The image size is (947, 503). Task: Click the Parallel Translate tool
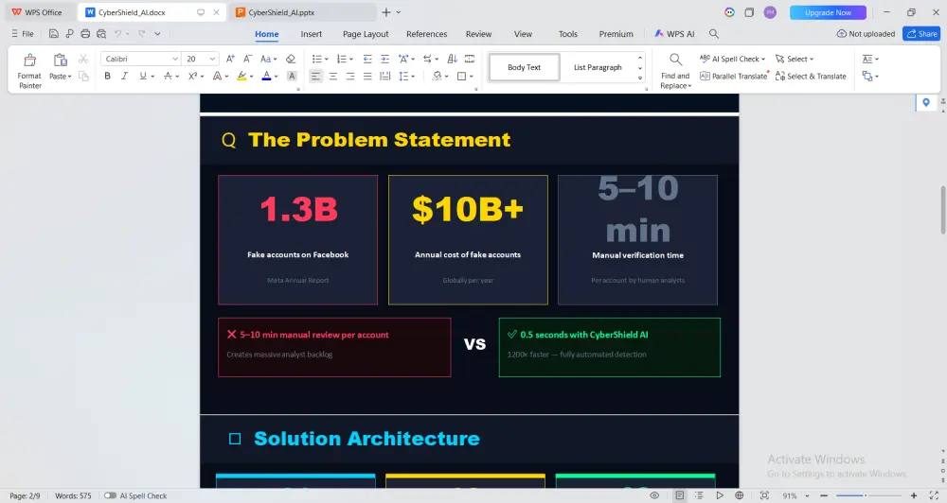click(x=733, y=76)
